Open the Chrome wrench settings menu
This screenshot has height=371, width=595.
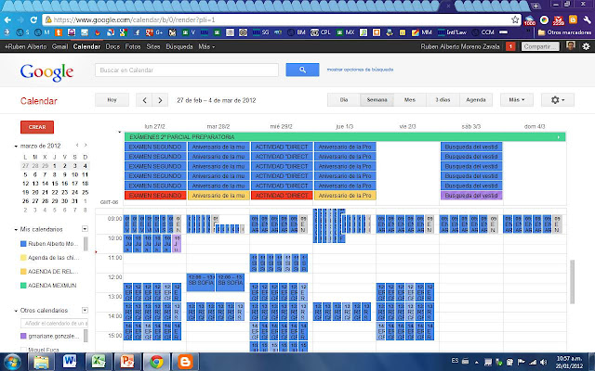click(587, 19)
